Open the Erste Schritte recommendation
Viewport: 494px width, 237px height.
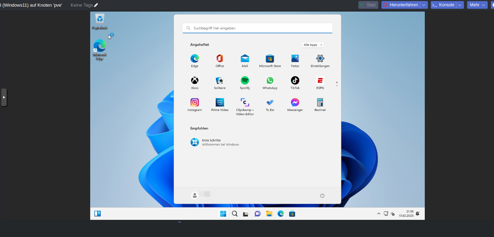(215, 142)
